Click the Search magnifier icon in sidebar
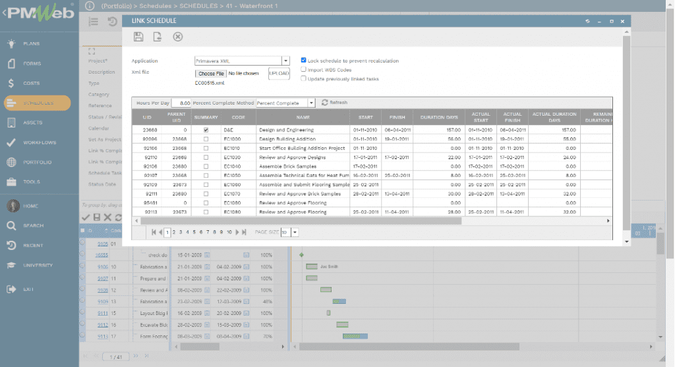The height and width of the screenshot is (367, 675). (x=12, y=226)
